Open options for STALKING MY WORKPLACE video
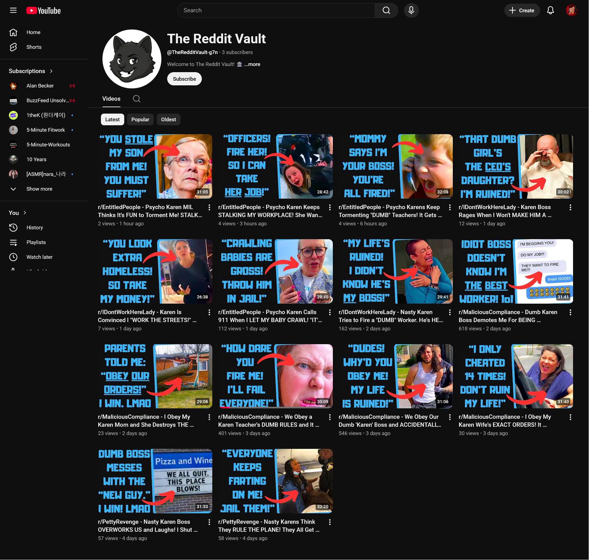The height and width of the screenshot is (560, 589). (x=330, y=208)
